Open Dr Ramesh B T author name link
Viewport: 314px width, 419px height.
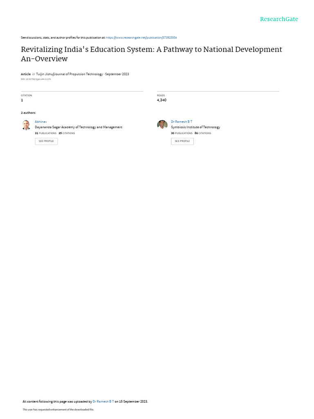pyautogui.click(x=182, y=122)
